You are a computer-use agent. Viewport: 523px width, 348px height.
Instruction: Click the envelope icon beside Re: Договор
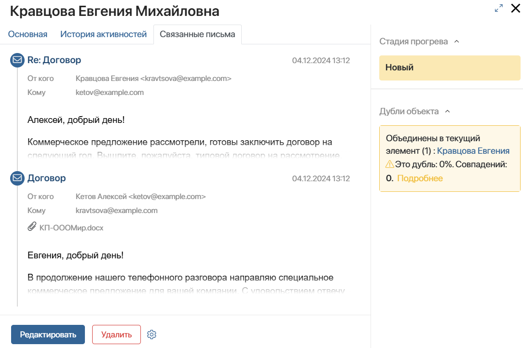(x=17, y=60)
